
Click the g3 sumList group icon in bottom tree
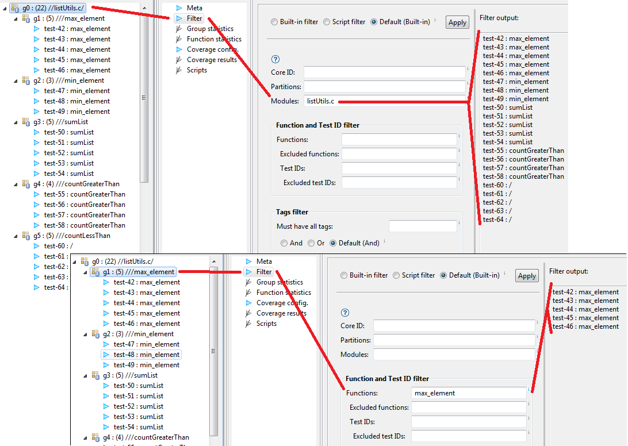coord(95,375)
